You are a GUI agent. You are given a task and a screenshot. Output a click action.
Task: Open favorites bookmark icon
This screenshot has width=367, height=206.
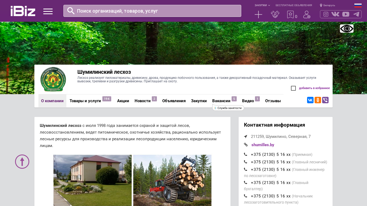coord(290,14)
